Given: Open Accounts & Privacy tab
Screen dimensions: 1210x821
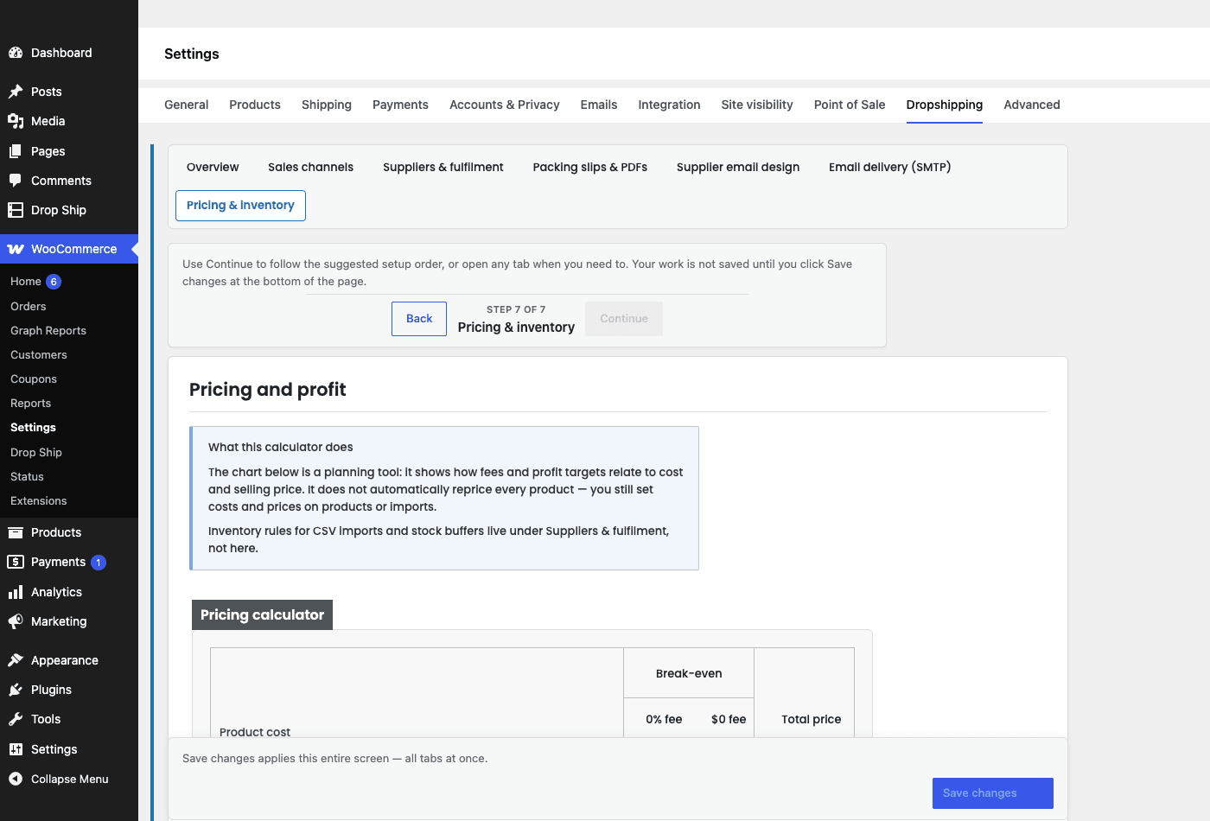Looking at the screenshot, I should pyautogui.click(x=505, y=105).
